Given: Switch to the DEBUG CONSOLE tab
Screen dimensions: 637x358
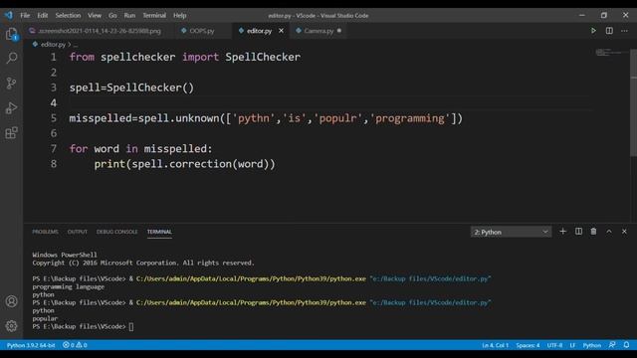Looking at the screenshot, I should tap(117, 232).
